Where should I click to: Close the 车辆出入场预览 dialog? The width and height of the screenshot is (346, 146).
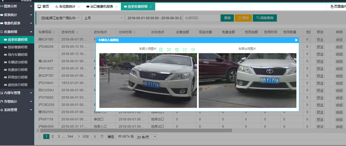pos(296,40)
